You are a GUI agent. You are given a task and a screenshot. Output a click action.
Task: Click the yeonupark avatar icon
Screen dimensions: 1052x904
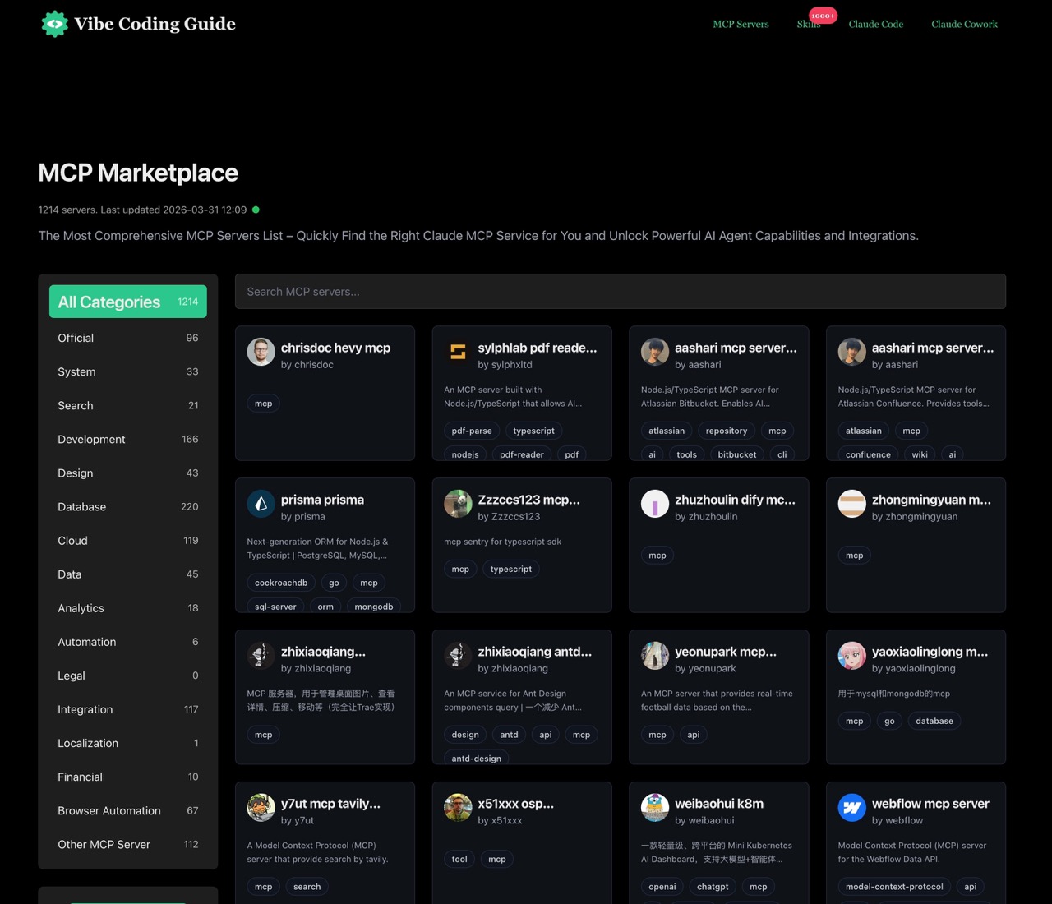pos(655,656)
